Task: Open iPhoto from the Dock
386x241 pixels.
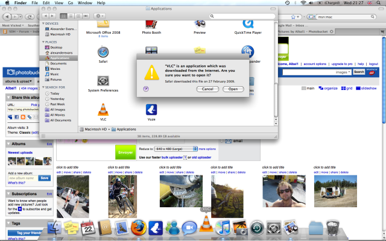Action: 240,228
